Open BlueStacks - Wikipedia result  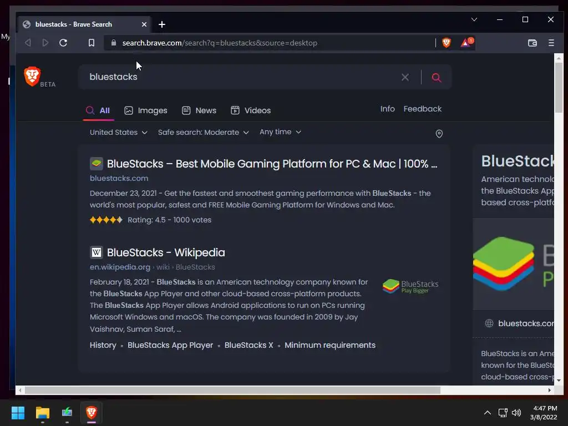[166, 252]
